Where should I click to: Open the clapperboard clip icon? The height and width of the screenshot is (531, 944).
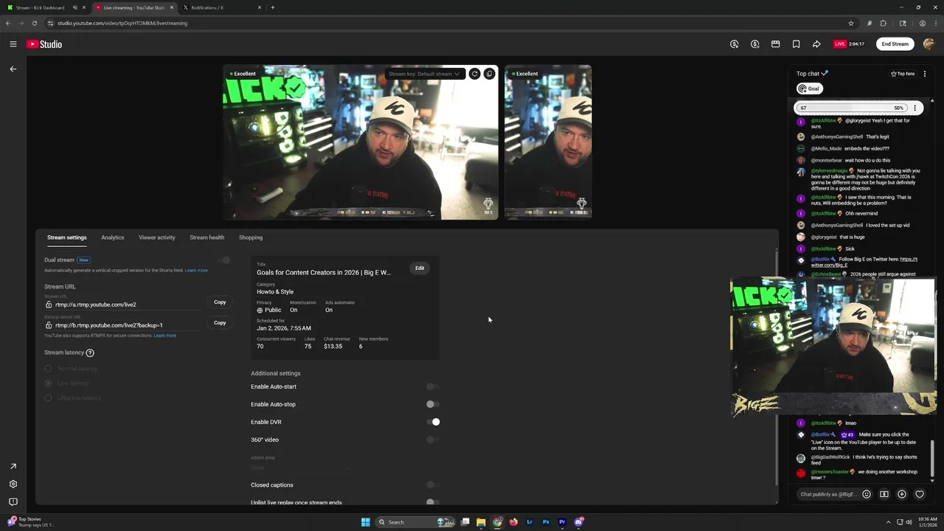tap(775, 44)
